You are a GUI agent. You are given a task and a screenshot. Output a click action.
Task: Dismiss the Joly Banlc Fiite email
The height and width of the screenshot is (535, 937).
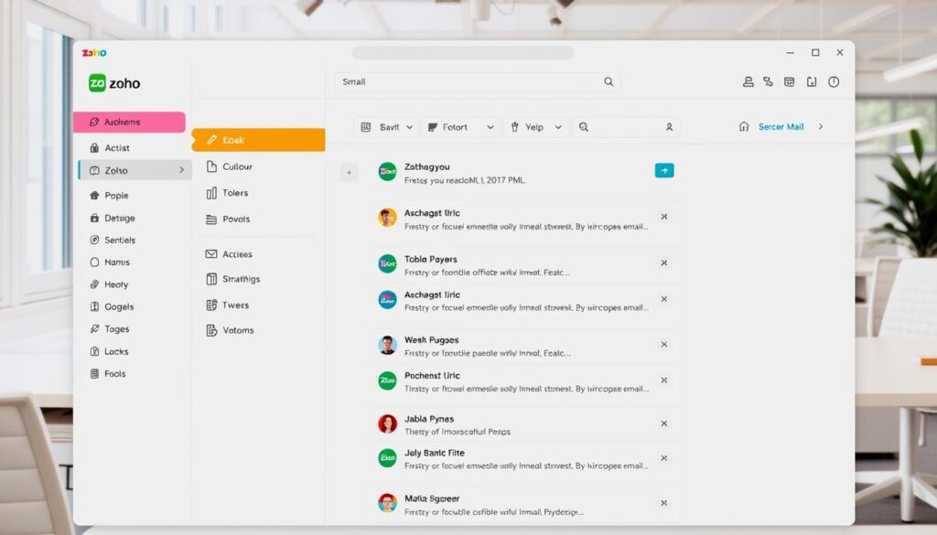[x=664, y=458]
